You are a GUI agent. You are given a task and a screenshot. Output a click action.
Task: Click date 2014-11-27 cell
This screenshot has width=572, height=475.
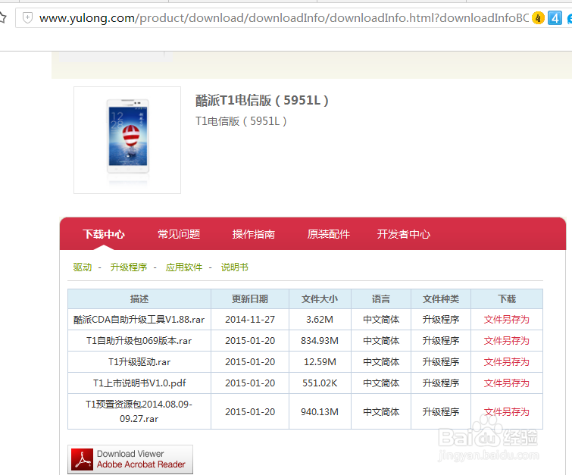click(x=250, y=320)
